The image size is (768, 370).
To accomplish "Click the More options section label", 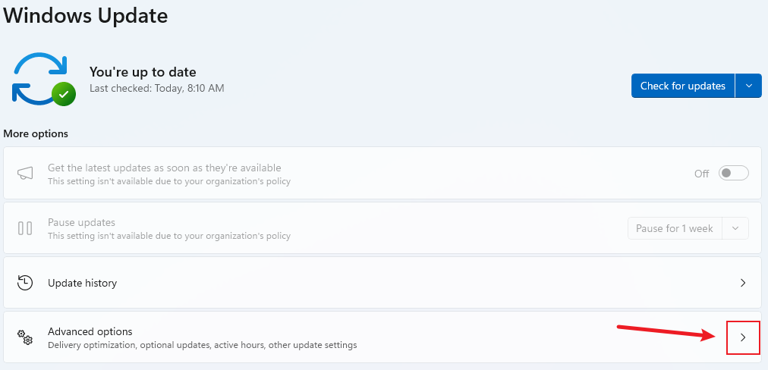I will [x=36, y=133].
